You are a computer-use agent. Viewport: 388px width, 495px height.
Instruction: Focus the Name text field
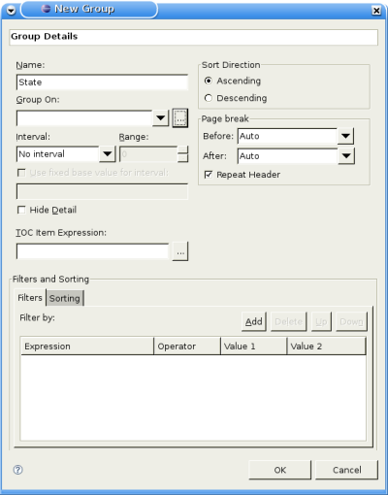(102, 82)
